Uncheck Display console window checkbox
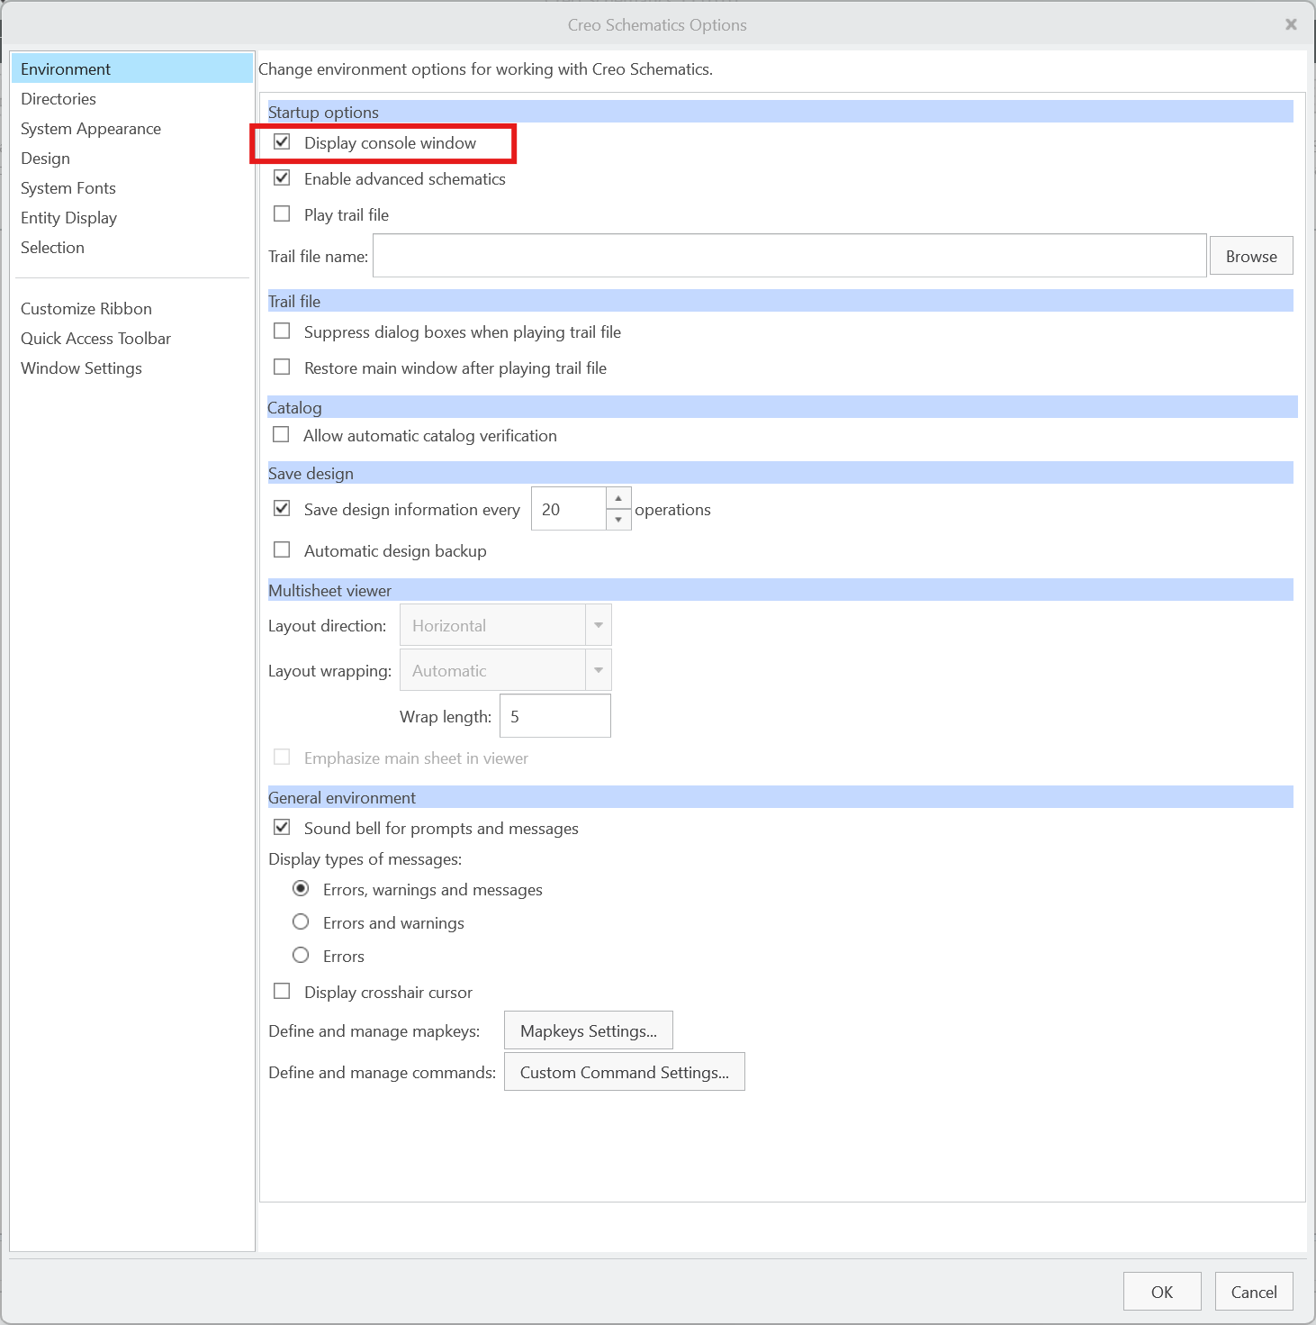The width and height of the screenshot is (1316, 1325). click(282, 142)
